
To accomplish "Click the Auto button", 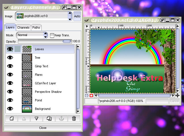I will 77,16.
